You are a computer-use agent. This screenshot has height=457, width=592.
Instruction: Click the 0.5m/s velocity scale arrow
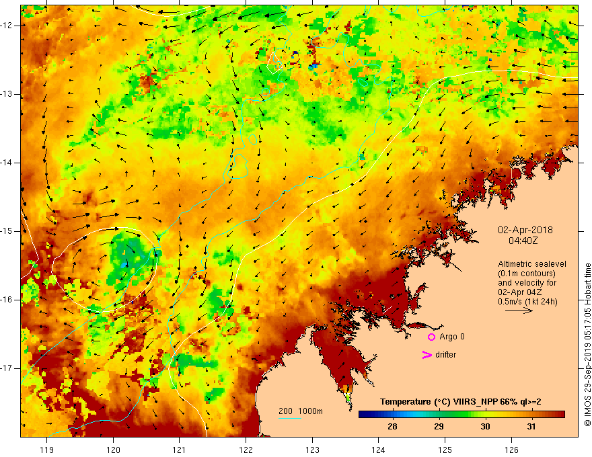point(519,310)
